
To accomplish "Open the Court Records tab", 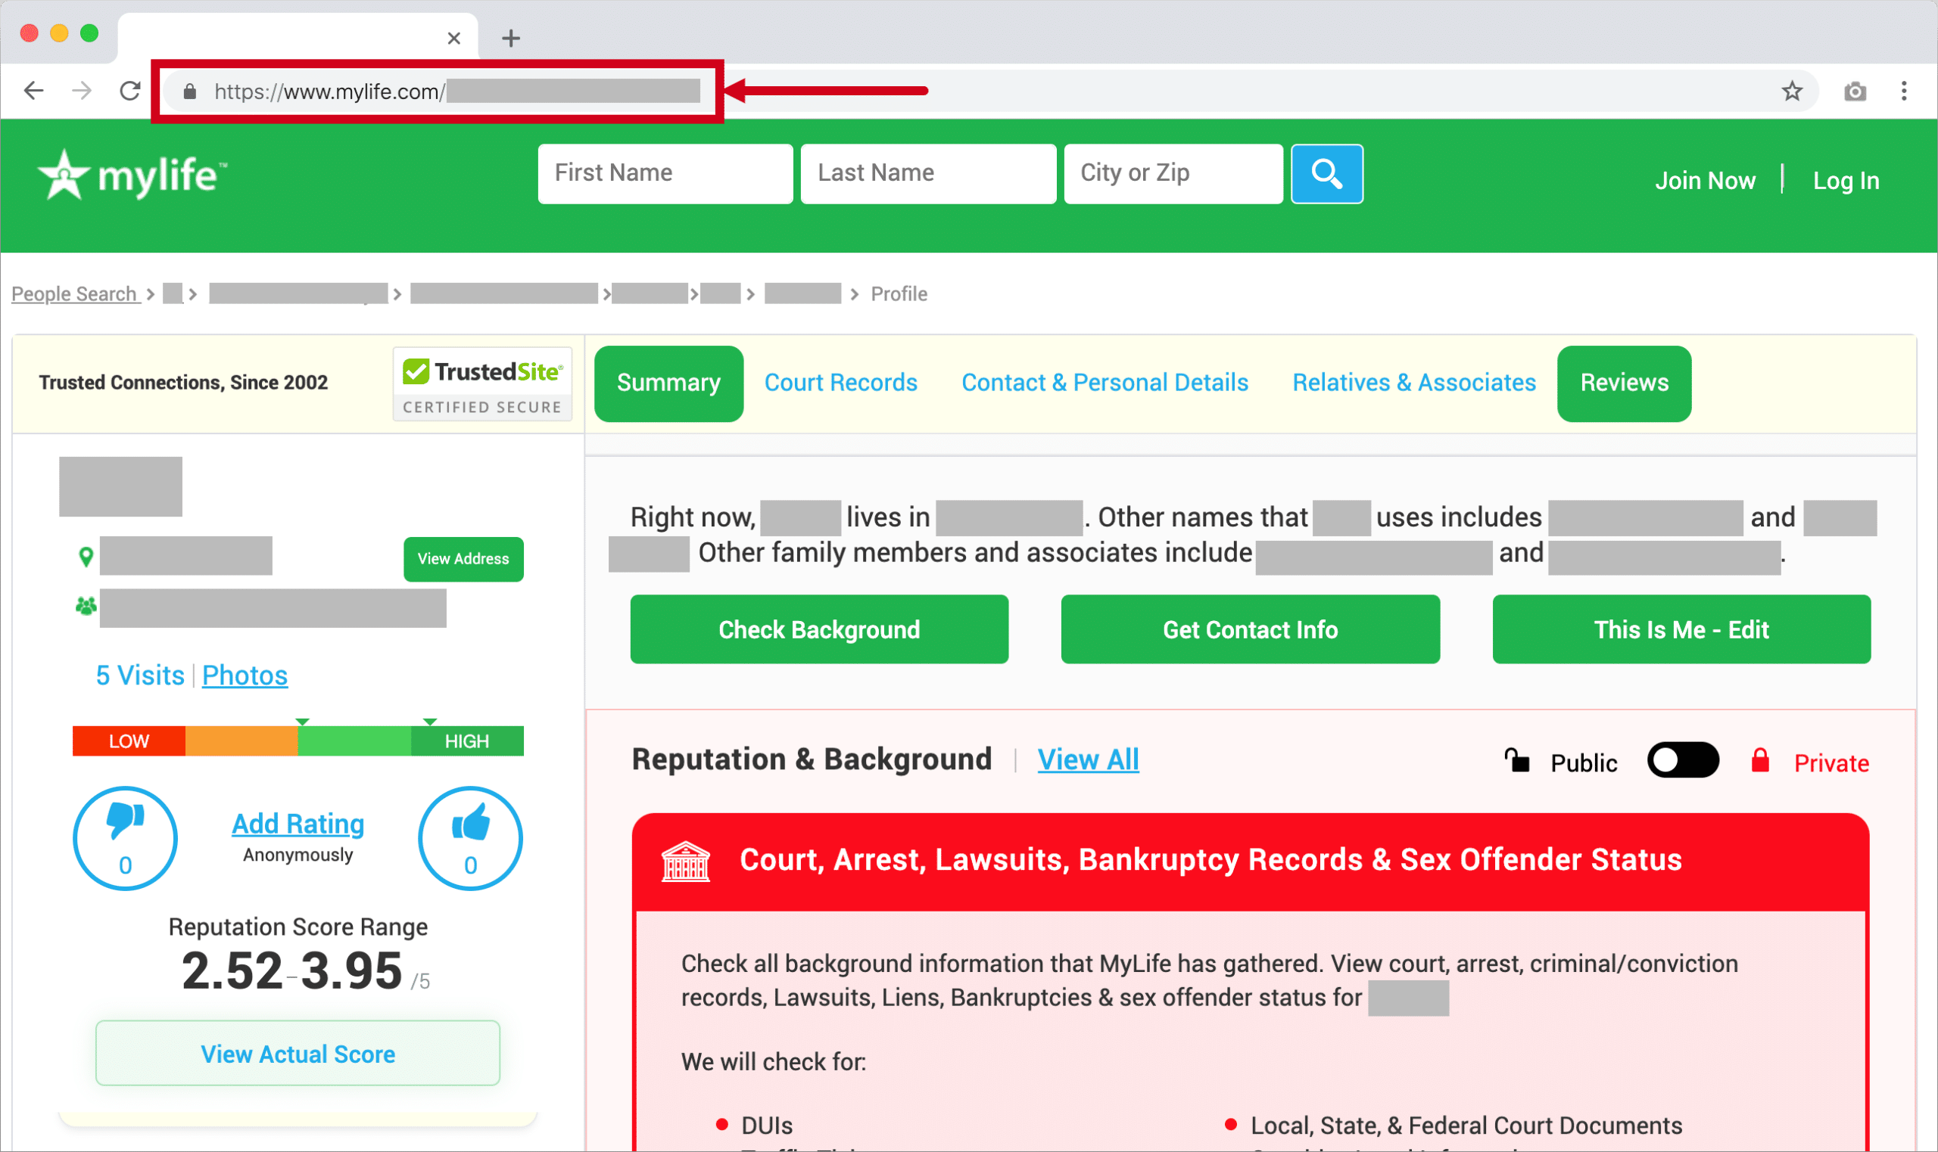I will coord(840,383).
